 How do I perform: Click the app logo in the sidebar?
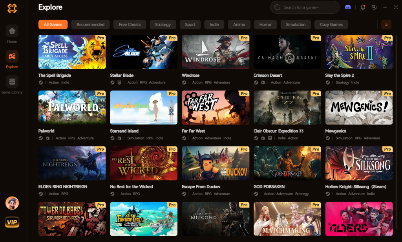[x=12, y=8]
